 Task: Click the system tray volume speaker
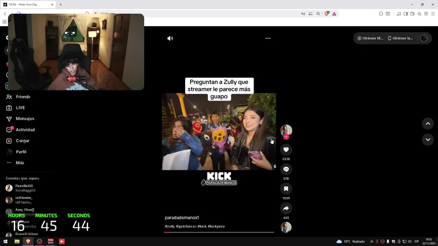coord(410,242)
